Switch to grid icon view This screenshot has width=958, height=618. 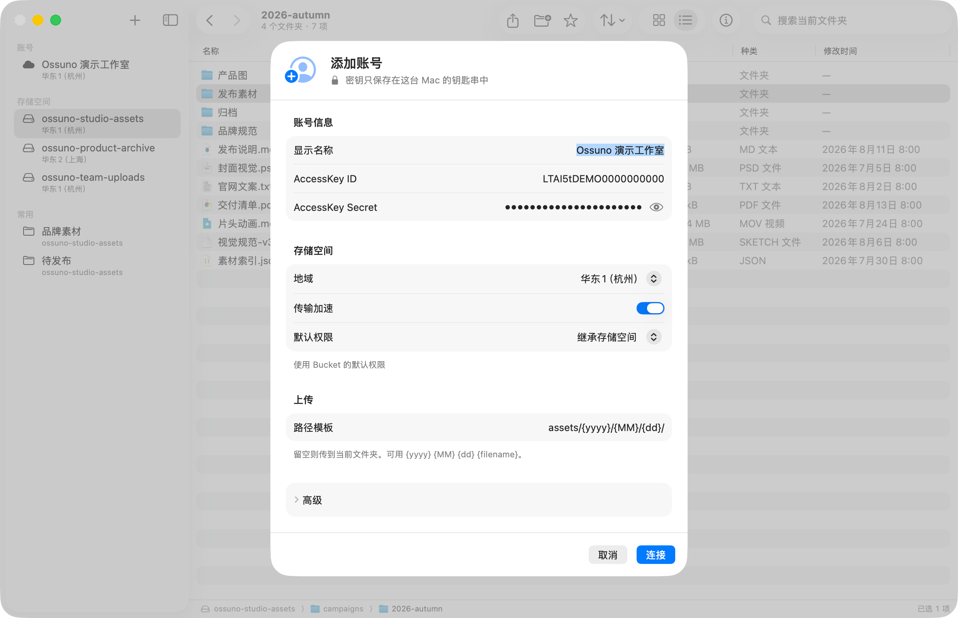point(659,20)
